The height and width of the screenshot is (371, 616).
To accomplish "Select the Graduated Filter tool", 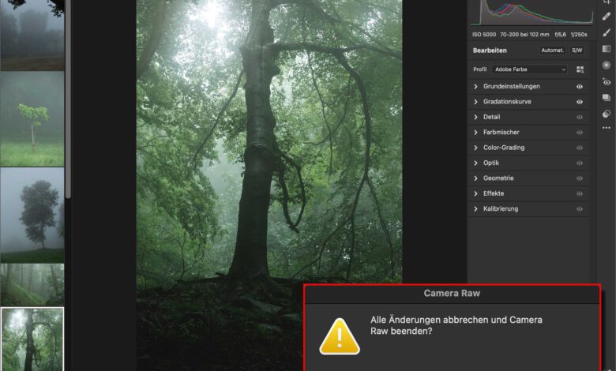I will coord(607,49).
